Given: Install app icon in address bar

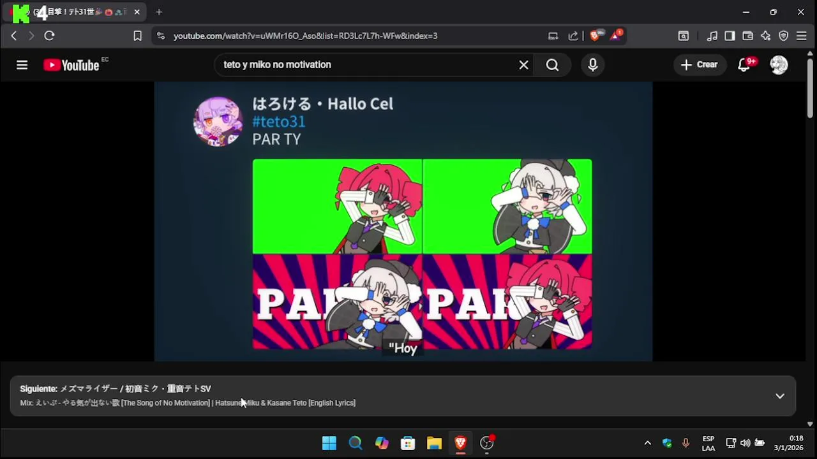Looking at the screenshot, I should [x=553, y=36].
